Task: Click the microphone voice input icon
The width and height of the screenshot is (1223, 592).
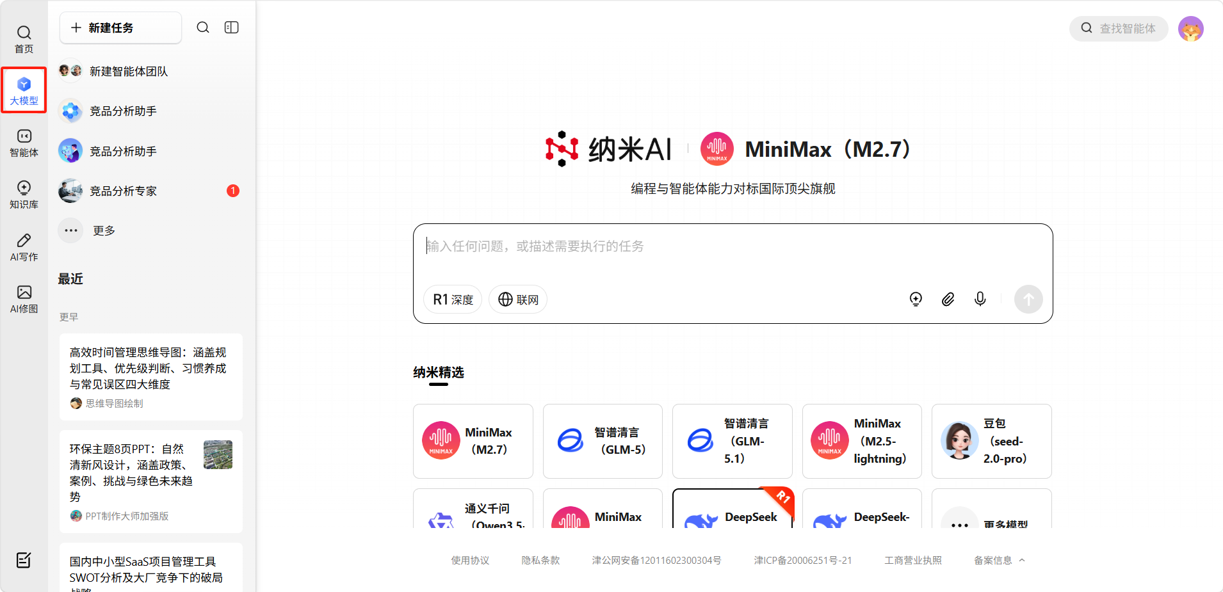Action: click(x=980, y=299)
